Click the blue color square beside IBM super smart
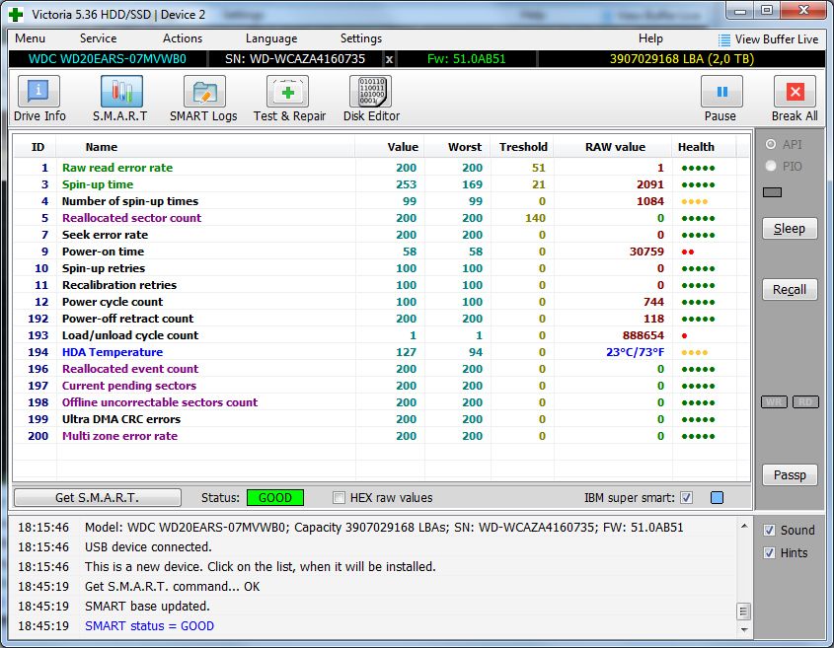Viewport: 834px width, 648px height. 717,497
